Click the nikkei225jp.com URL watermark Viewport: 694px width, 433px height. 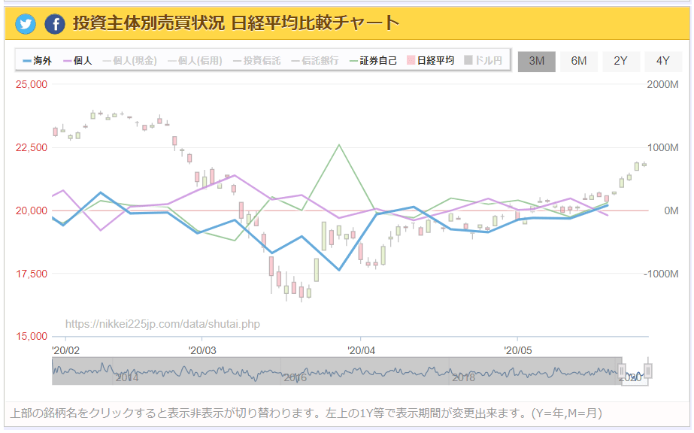click(x=162, y=324)
